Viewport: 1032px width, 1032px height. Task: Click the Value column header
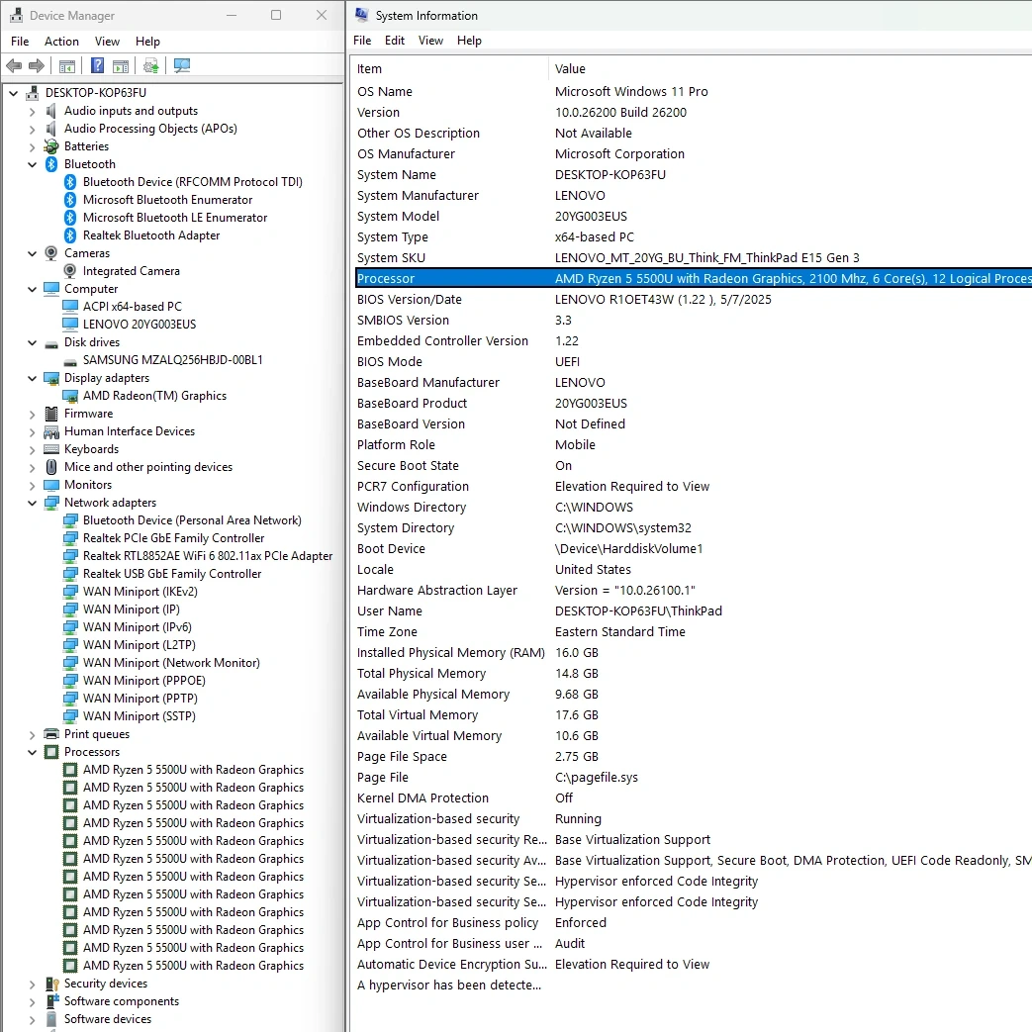(x=570, y=69)
